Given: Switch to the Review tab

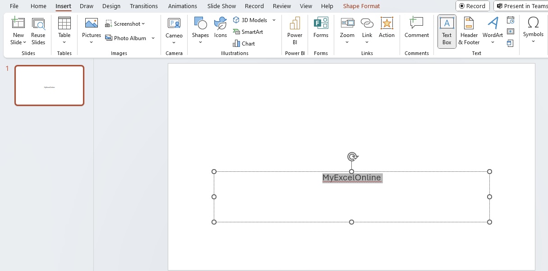Looking at the screenshot, I should [282, 6].
